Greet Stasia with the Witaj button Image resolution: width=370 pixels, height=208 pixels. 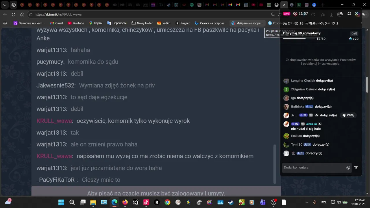click(348, 115)
